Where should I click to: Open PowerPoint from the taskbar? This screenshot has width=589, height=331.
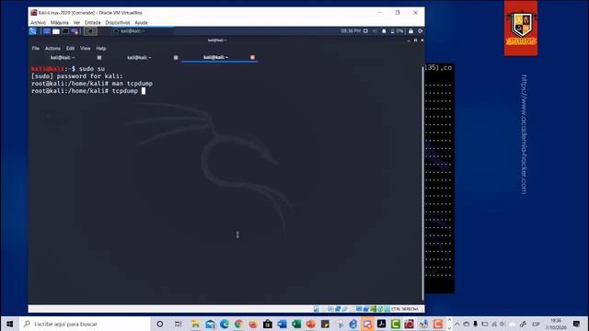pyautogui.click(x=311, y=324)
